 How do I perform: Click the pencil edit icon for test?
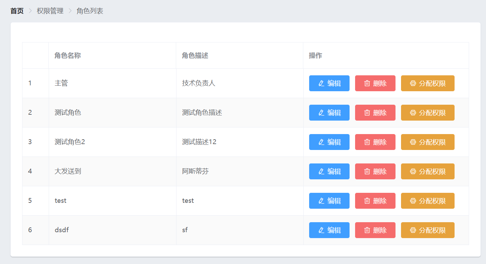(x=321, y=200)
